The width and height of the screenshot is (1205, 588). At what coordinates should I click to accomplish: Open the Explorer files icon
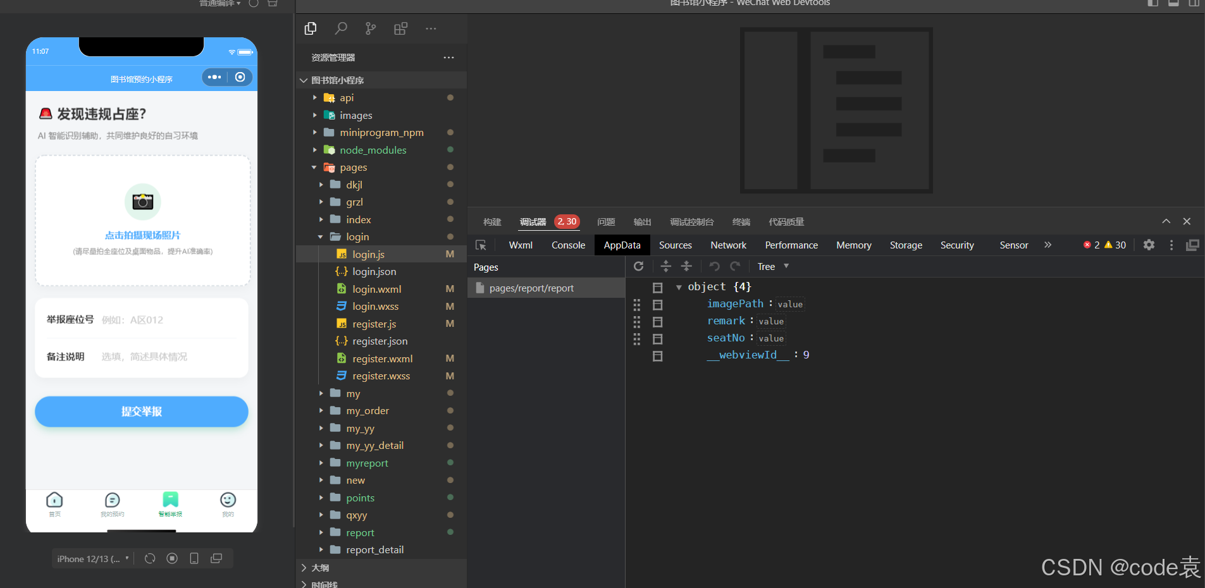click(311, 28)
